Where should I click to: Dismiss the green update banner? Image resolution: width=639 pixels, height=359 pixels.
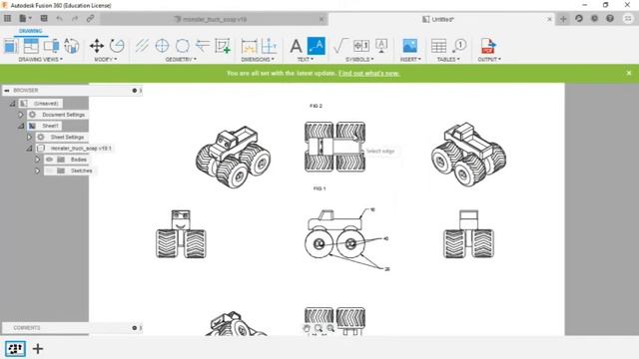pyautogui.click(x=629, y=73)
